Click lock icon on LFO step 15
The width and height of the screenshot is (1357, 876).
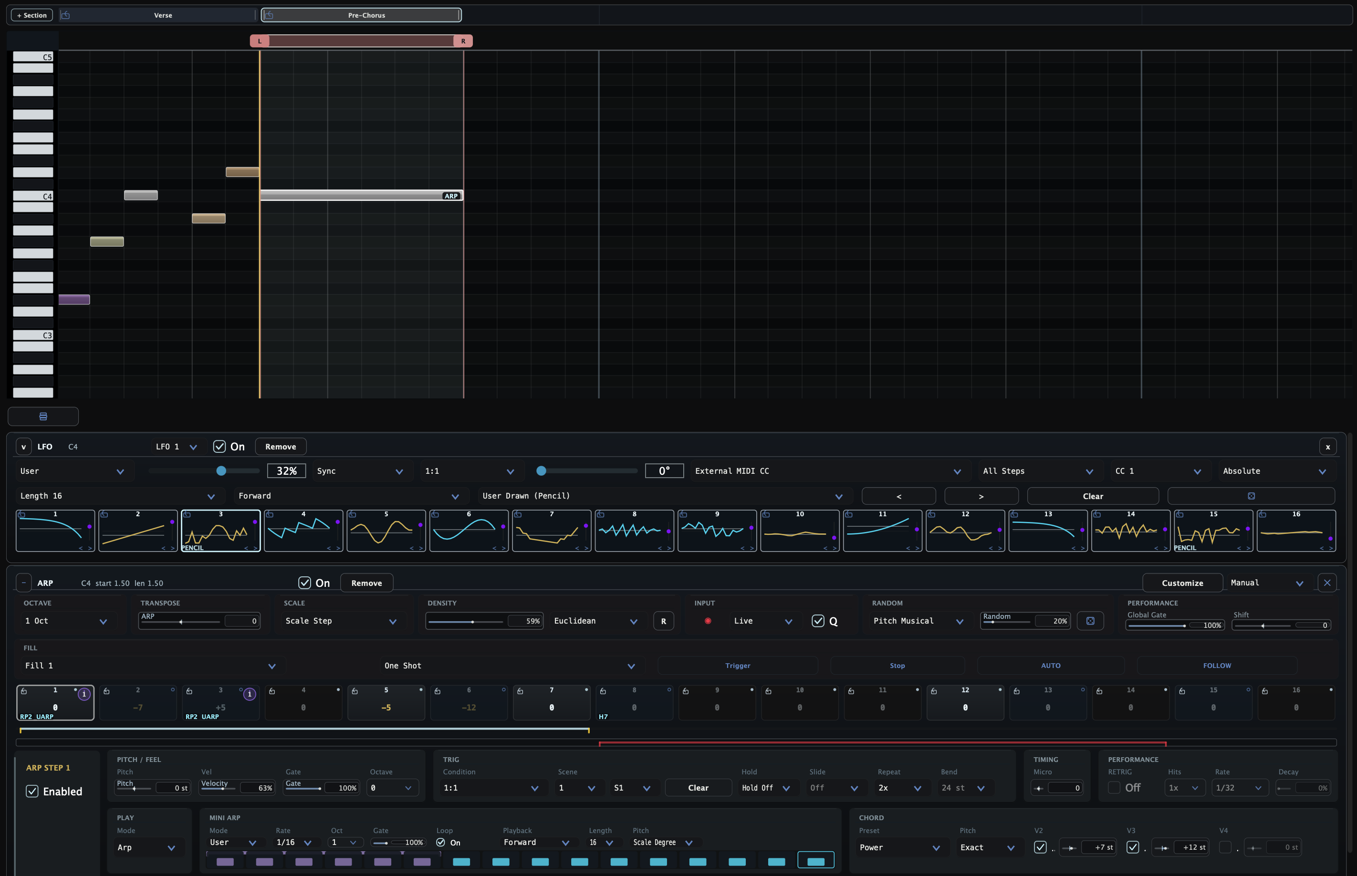pyautogui.click(x=1180, y=514)
